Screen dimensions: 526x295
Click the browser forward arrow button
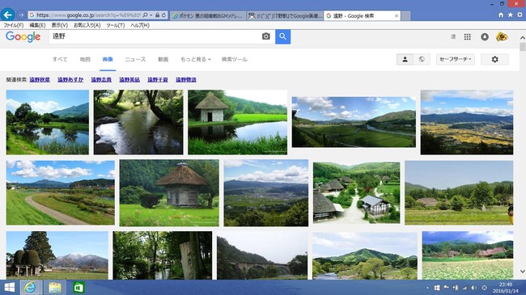coord(21,15)
